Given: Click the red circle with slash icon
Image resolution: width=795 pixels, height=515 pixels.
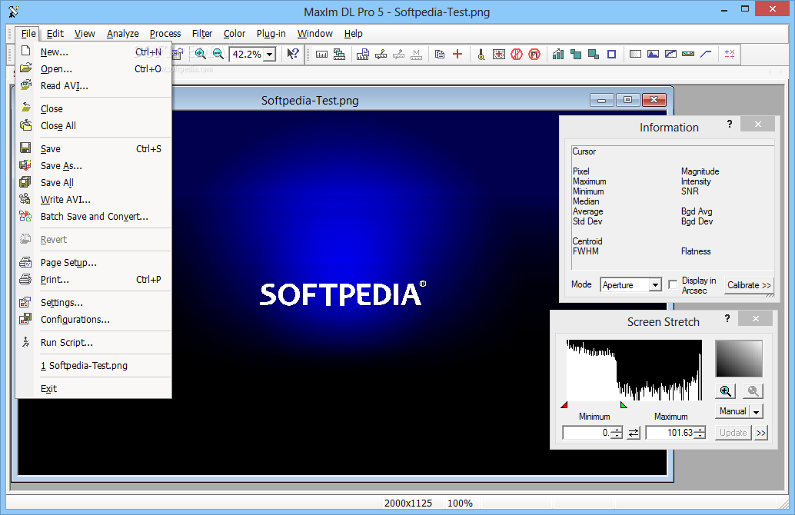Looking at the screenshot, I should click(517, 55).
